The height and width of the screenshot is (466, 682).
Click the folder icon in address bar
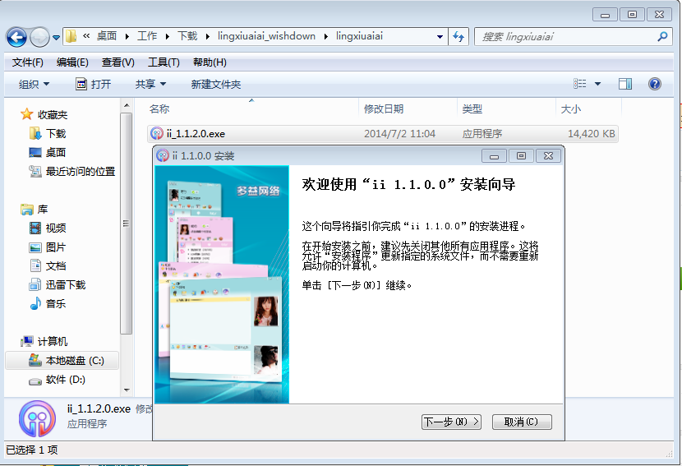tap(71, 36)
